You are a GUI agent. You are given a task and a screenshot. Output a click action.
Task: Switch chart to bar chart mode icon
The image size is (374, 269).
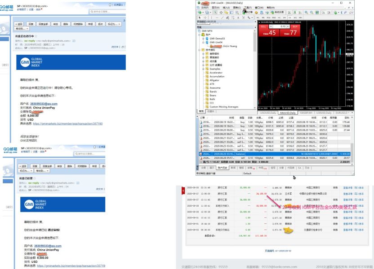click(x=289, y=13)
